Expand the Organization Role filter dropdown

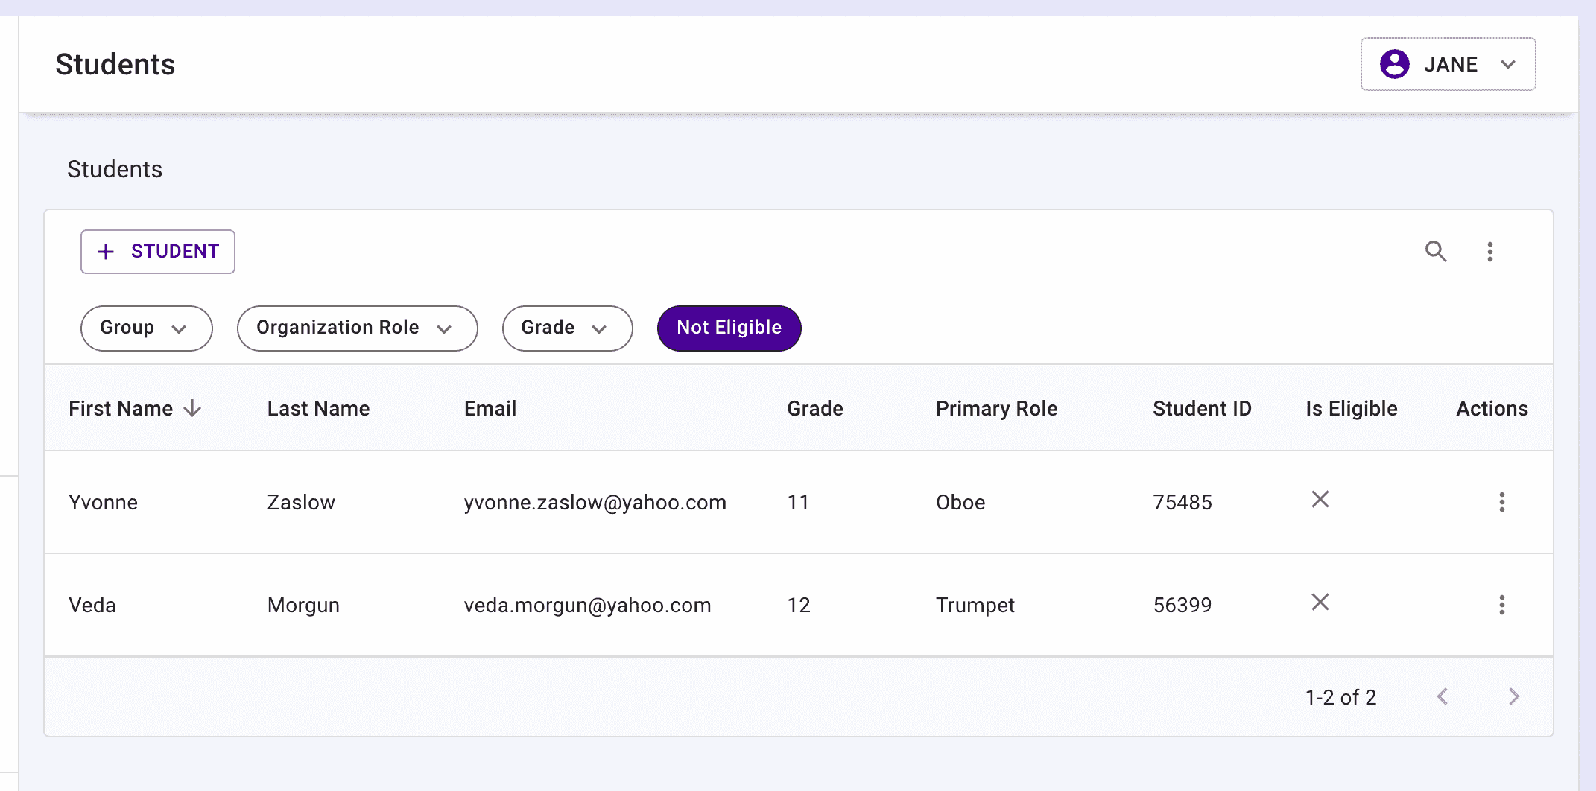pyautogui.click(x=357, y=328)
